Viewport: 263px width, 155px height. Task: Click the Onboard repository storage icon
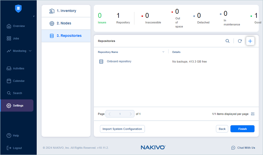pyautogui.click(x=101, y=61)
